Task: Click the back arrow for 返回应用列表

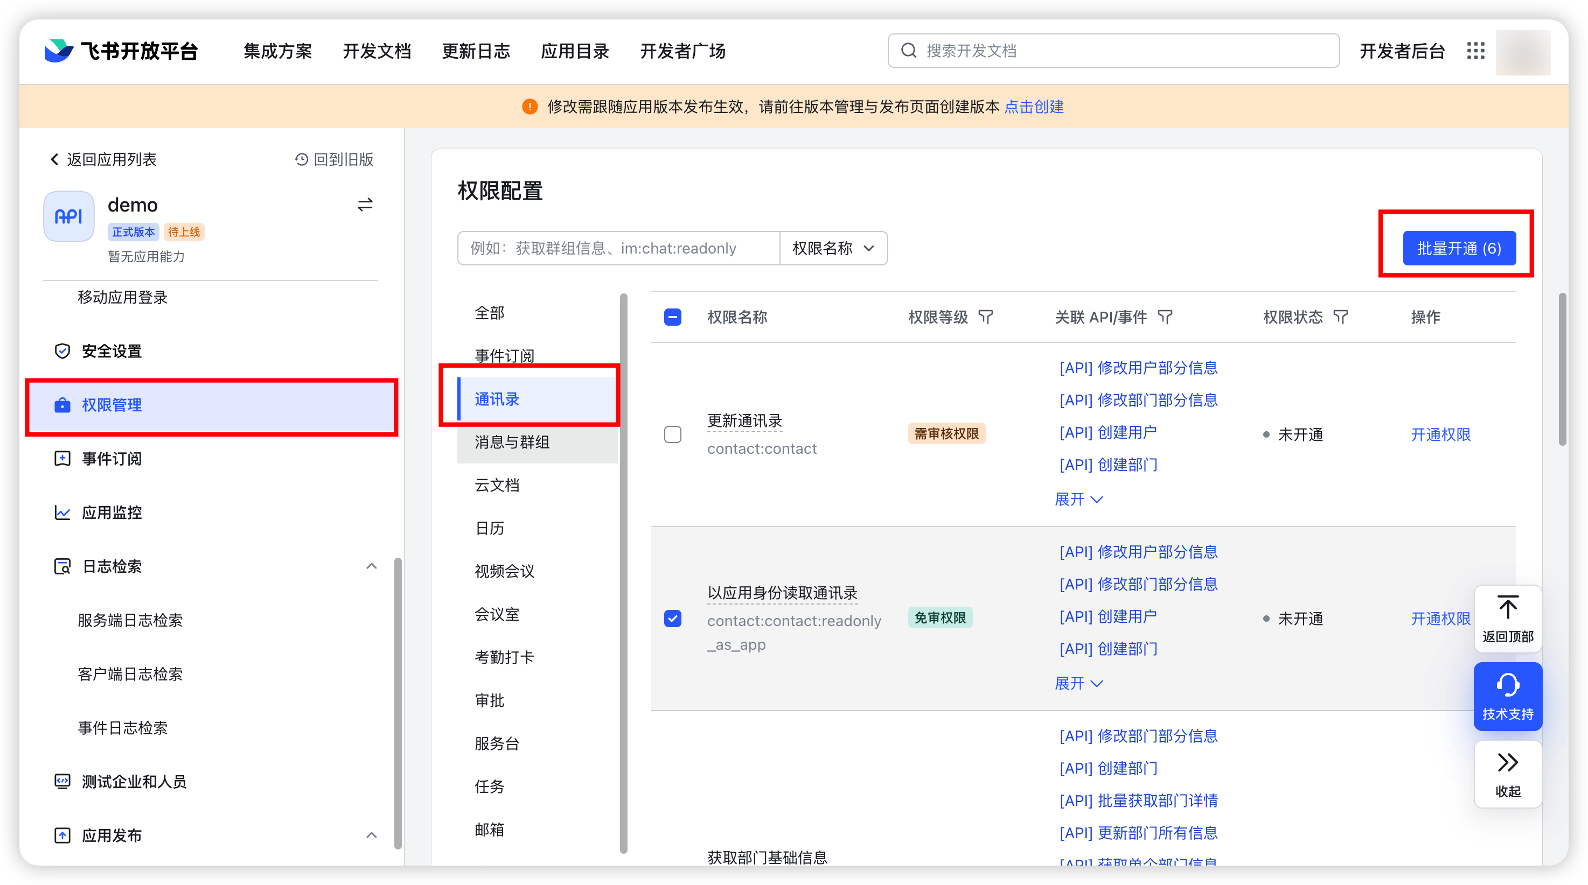Action: [x=55, y=159]
